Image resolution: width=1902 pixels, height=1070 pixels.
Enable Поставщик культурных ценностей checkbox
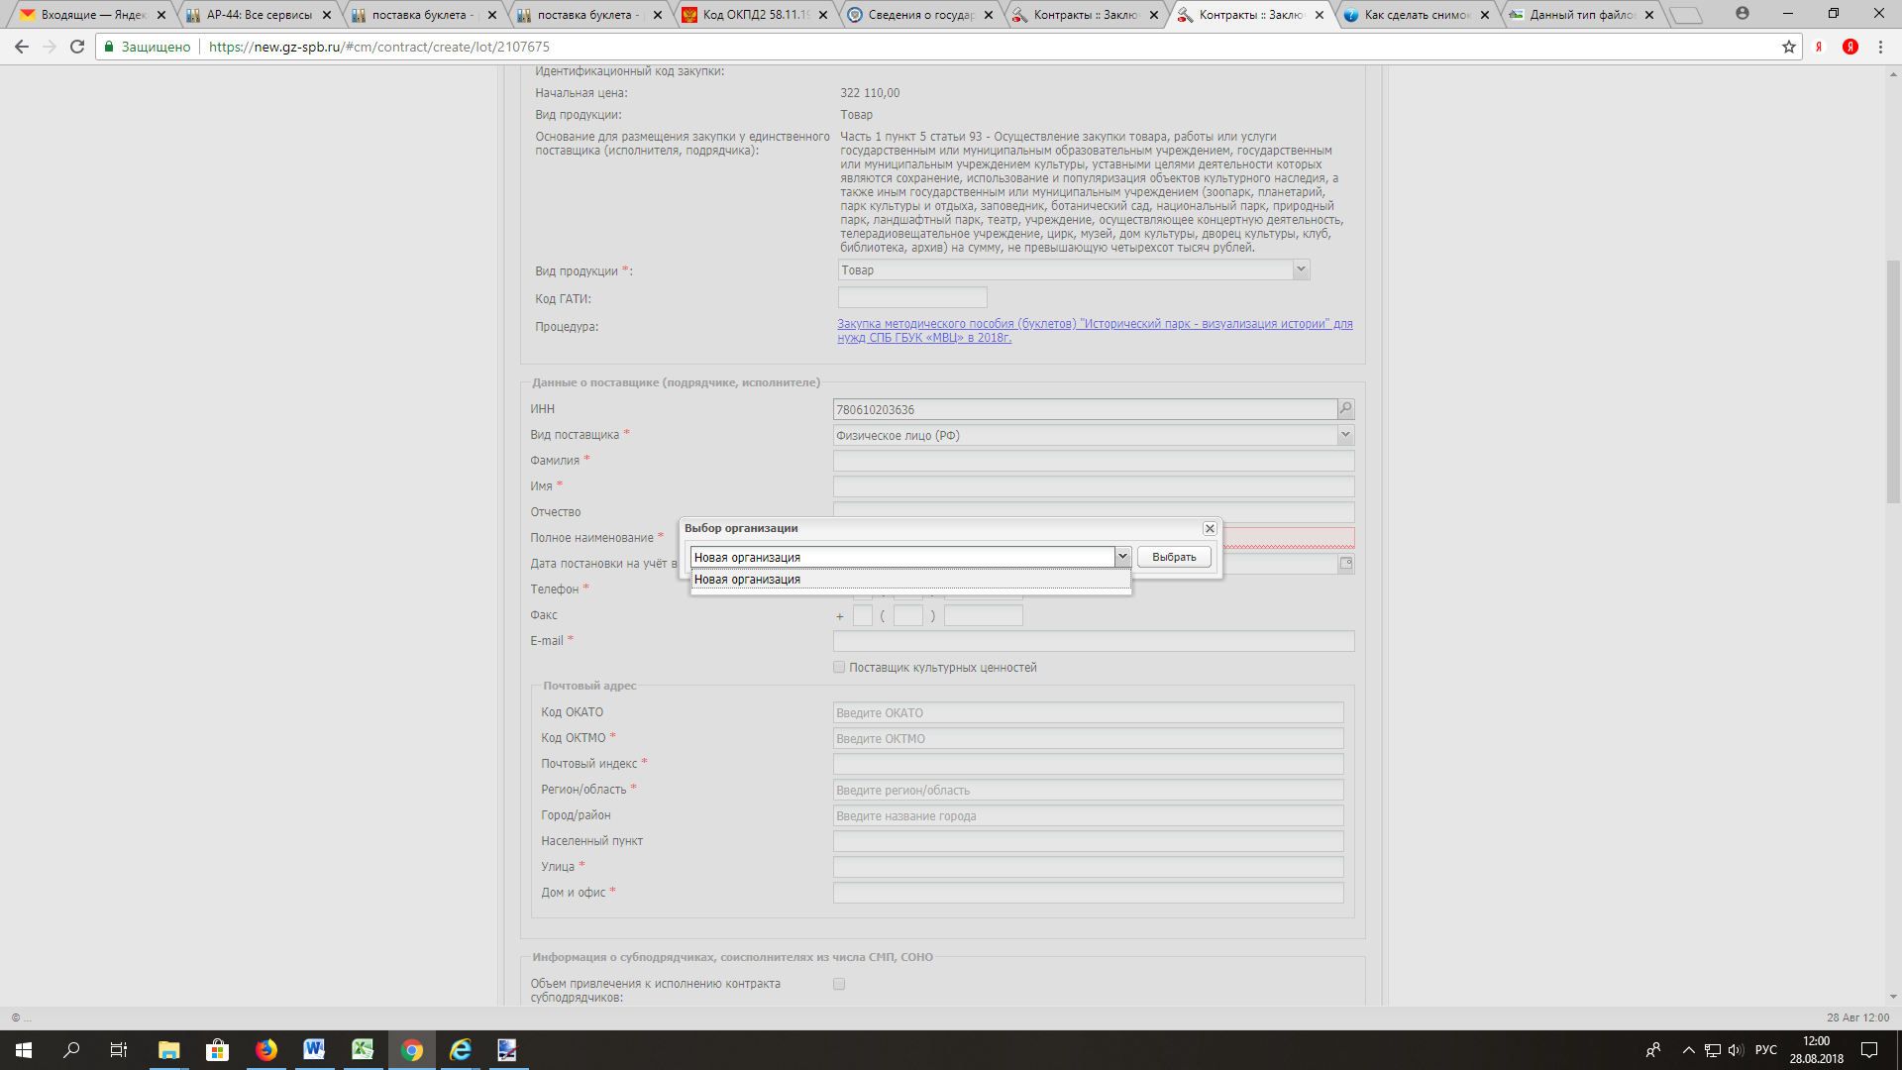tap(839, 668)
